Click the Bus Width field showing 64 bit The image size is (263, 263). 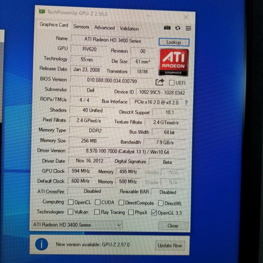pyautogui.click(x=169, y=132)
